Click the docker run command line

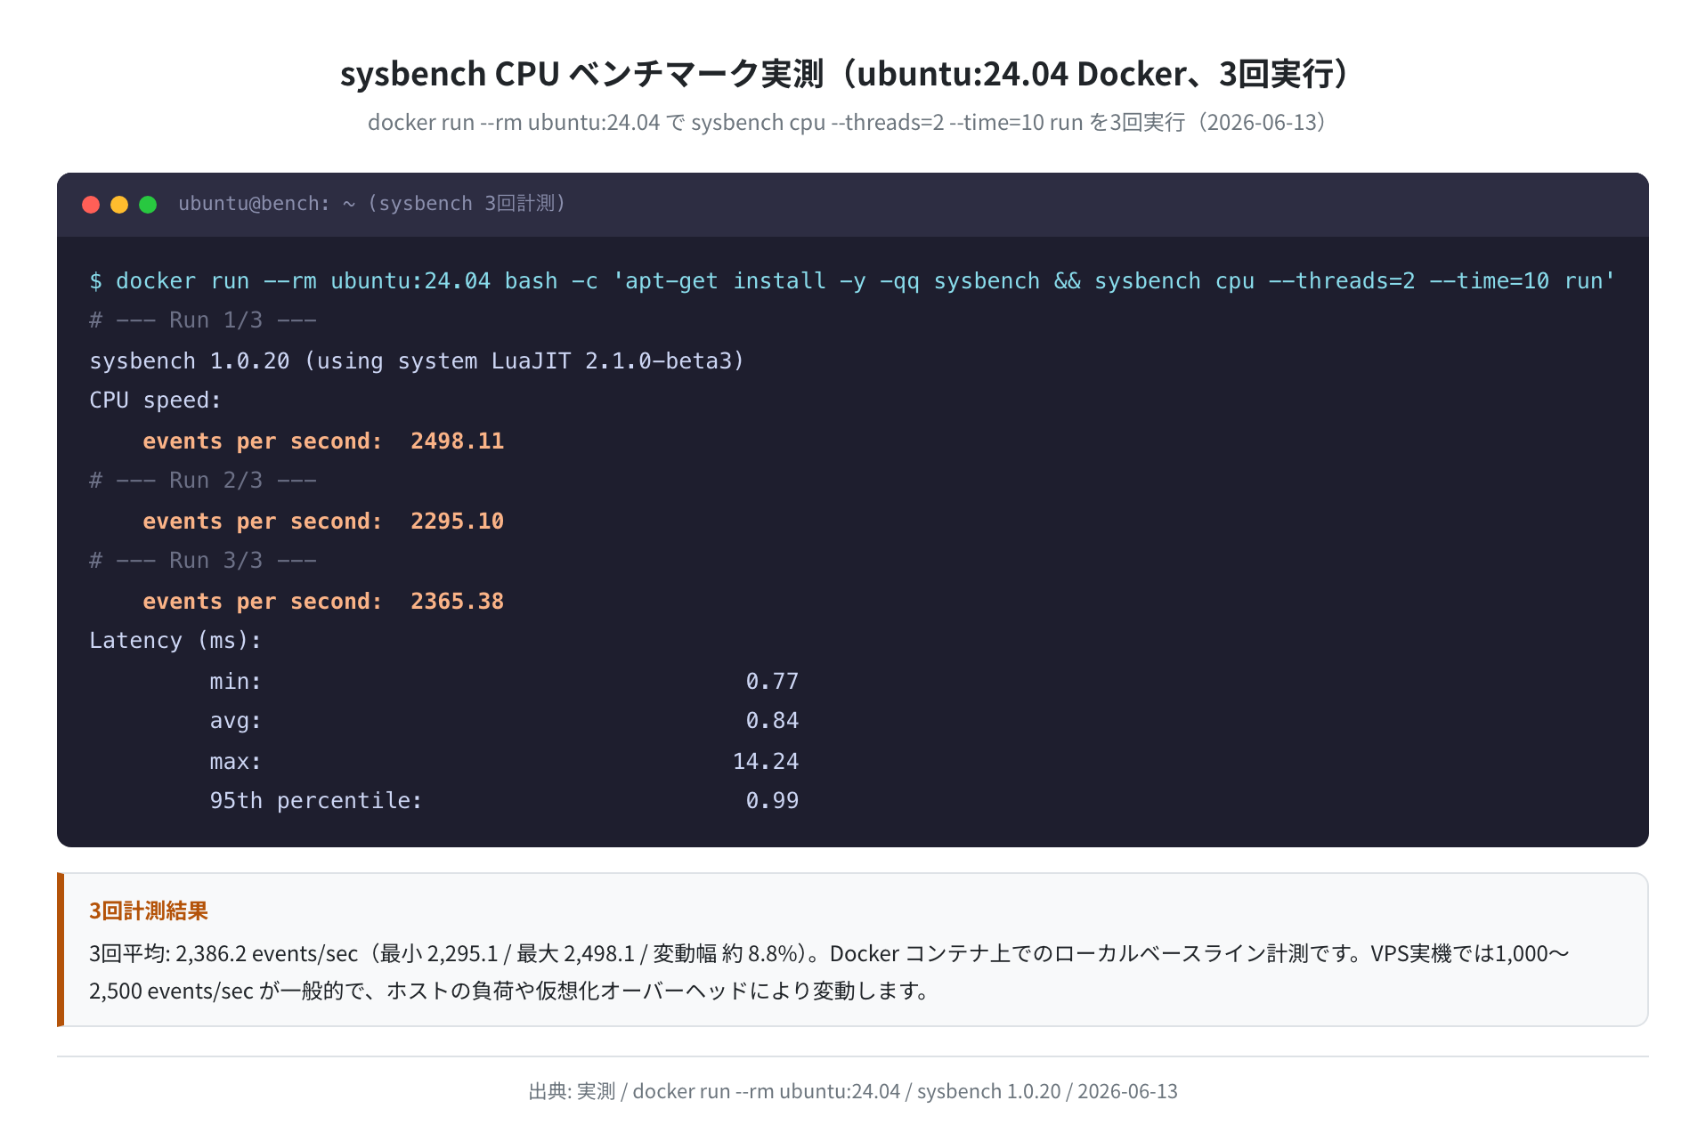[x=852, y=281]
